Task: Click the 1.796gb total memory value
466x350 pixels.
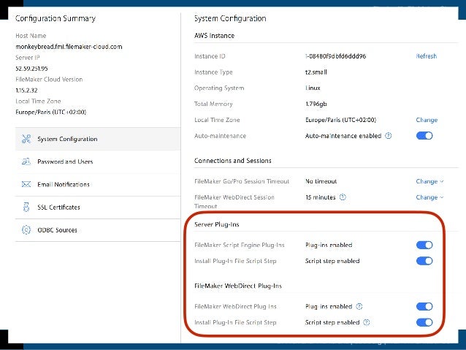Action: [x=316, y=104]
